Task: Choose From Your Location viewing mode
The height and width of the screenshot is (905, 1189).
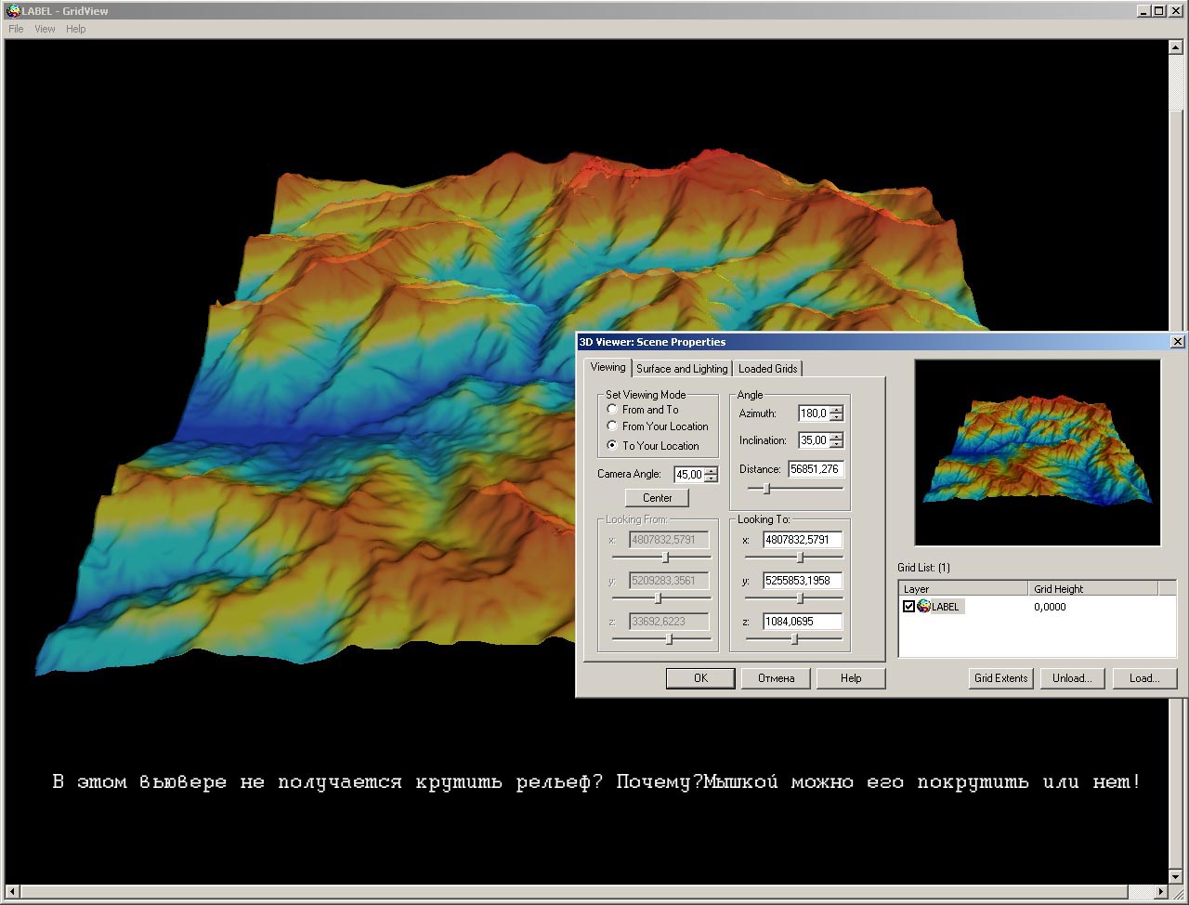Action: (x=612, y=426)
